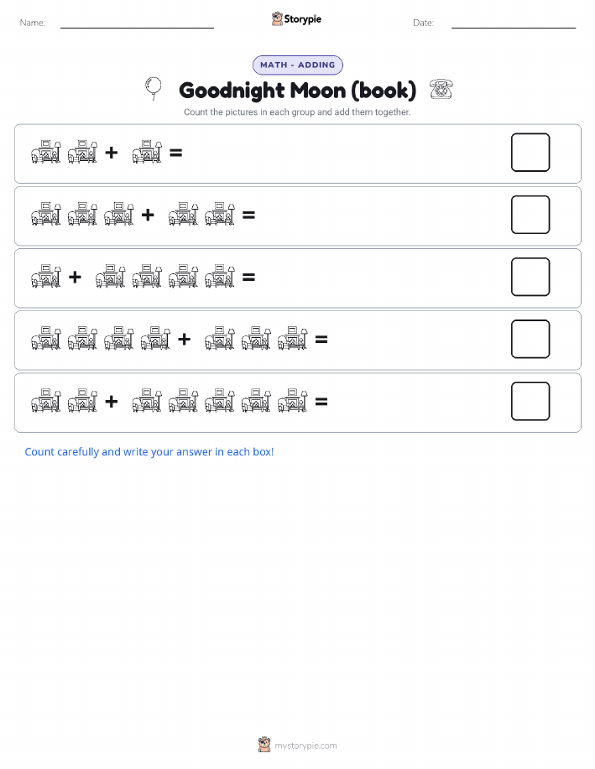Viewport: 595px width, 769px height.
Task: Click the mystorypie.com bear icon in footer
Action: 264,745
